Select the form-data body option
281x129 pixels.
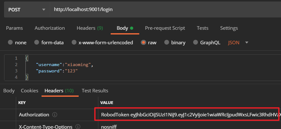pyautogui.click(x=37, y=42)
